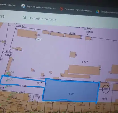Screen dimensions: 118x113
Task: Switch to Карта на България tab
Action: (39, 7)
